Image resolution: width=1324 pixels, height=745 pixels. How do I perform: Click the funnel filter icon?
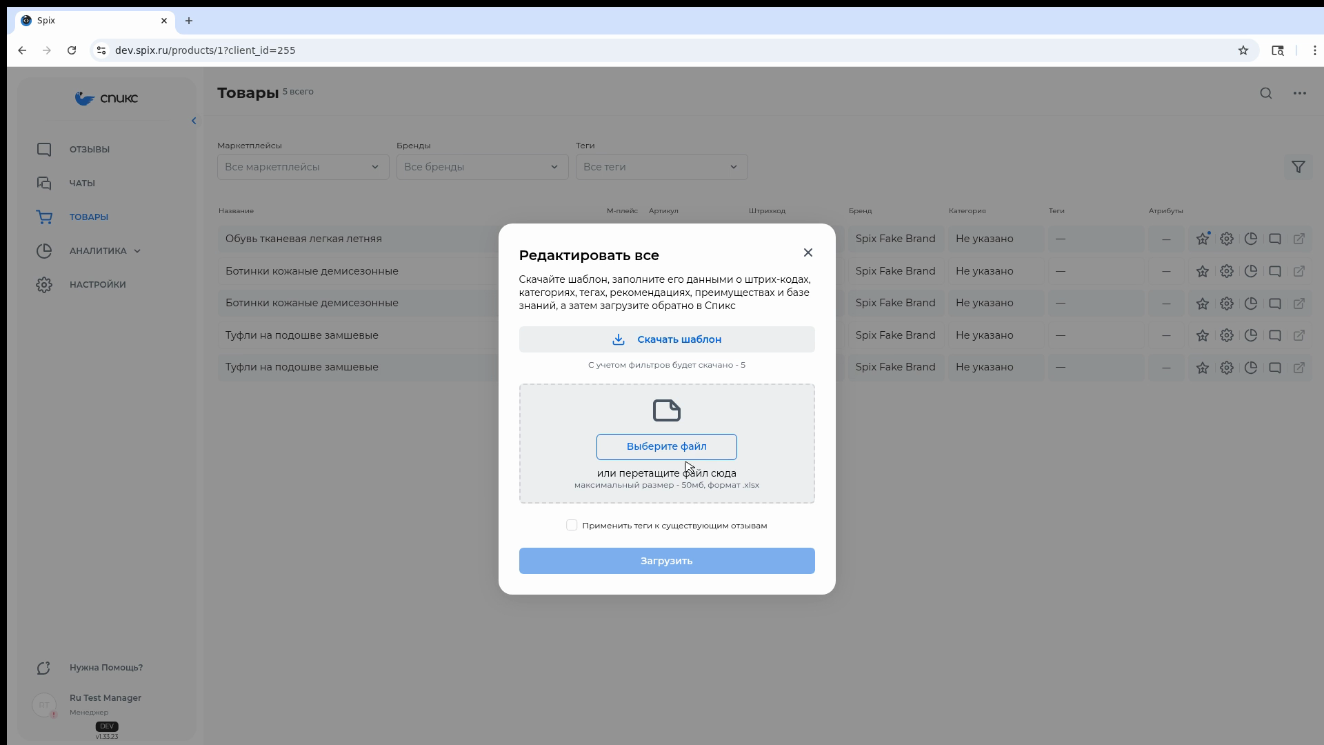[x=1298, y=167]
